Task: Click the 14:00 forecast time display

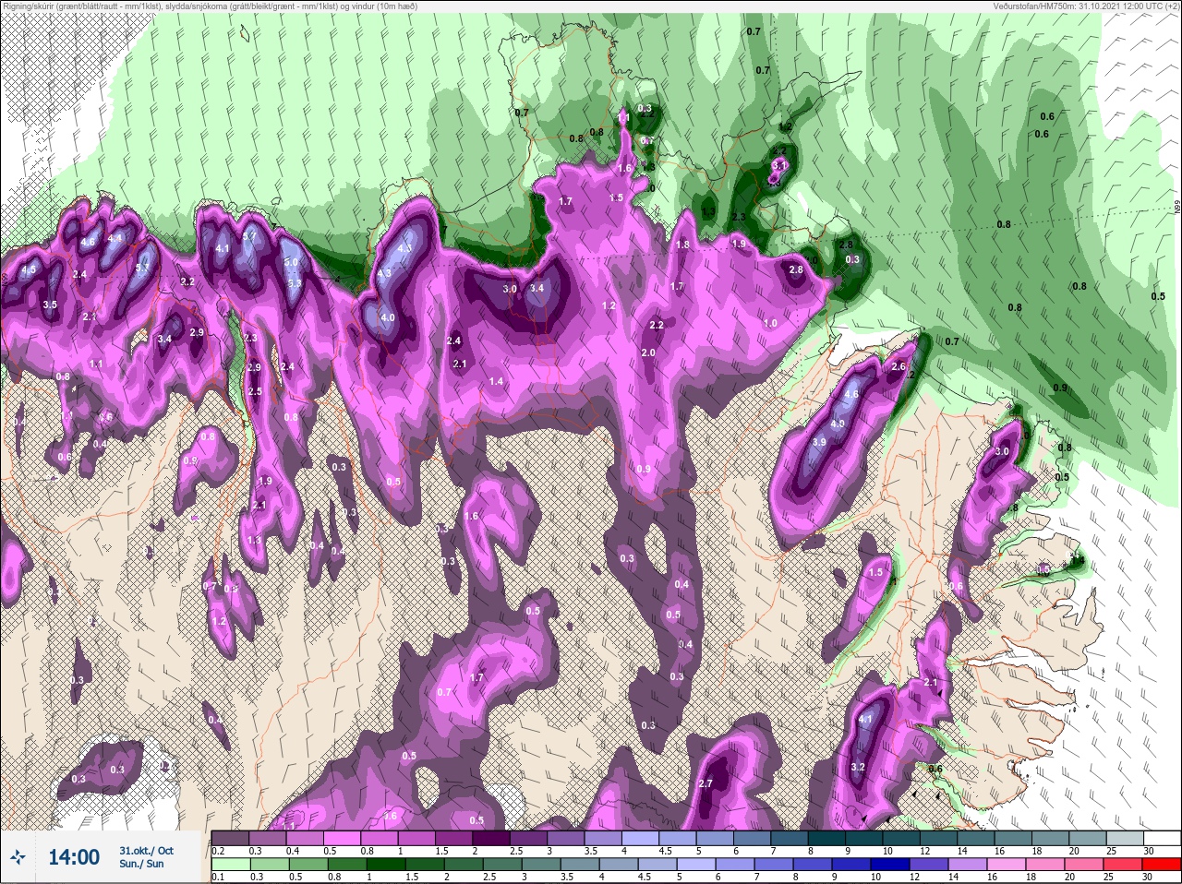Action: 74,857
